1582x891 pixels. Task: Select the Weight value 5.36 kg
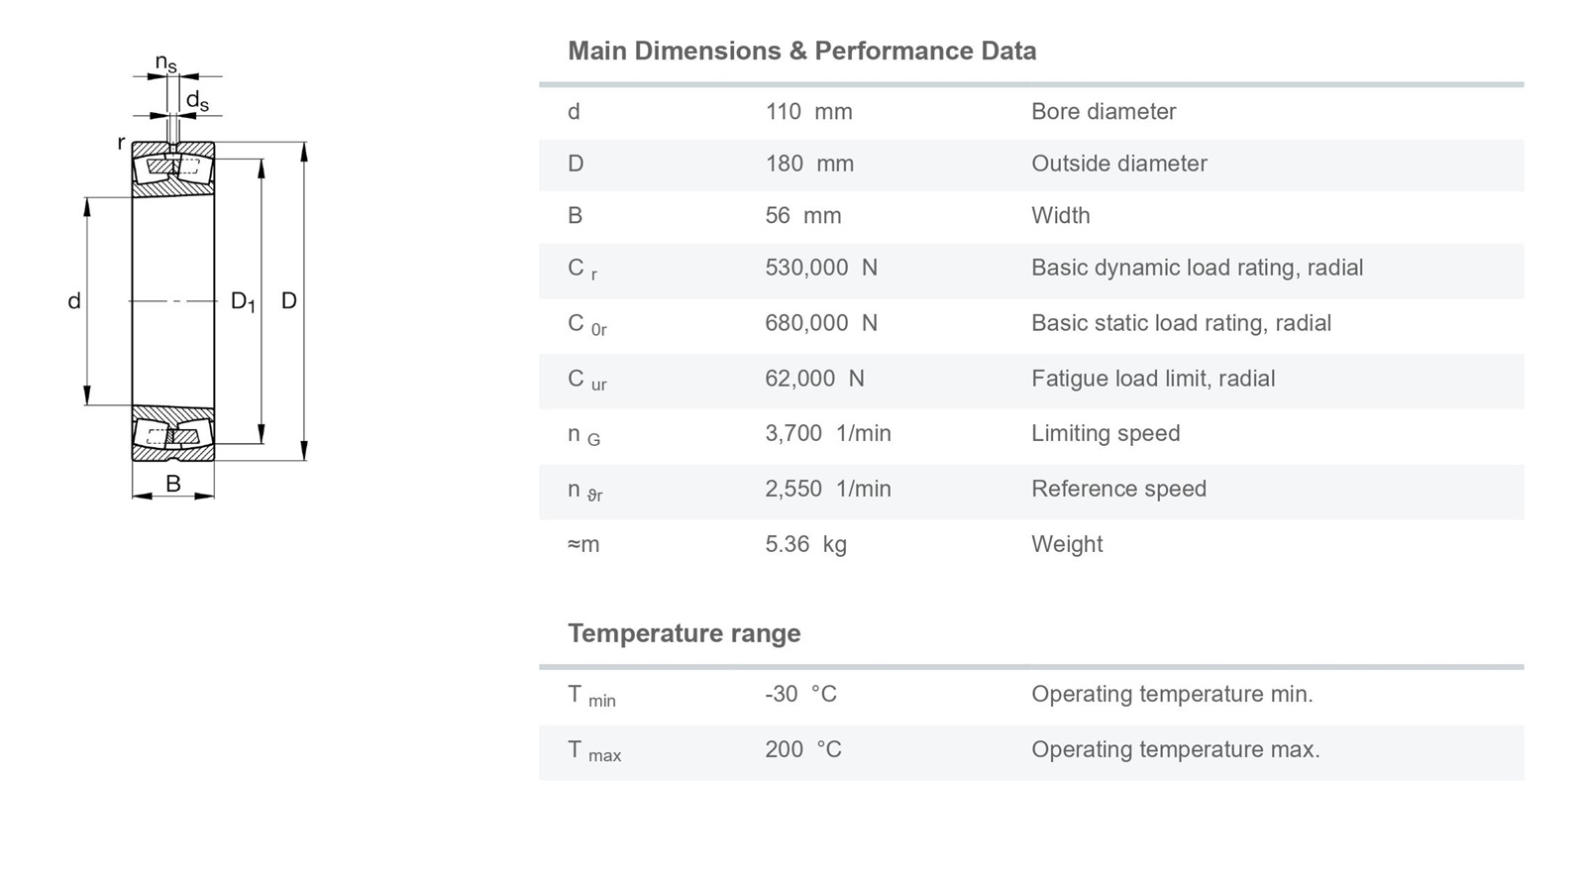(805, 544)
